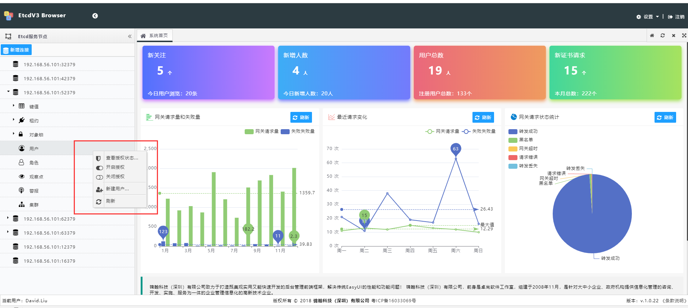Expand the 对象锁 tree node
Image resolution: width=688 pixels, height=308 pixels.
(14, 133)
